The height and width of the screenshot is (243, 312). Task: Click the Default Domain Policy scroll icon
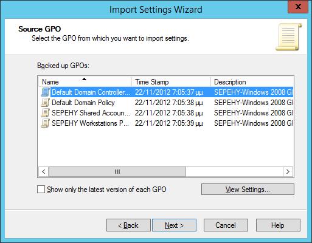(45, 103)
